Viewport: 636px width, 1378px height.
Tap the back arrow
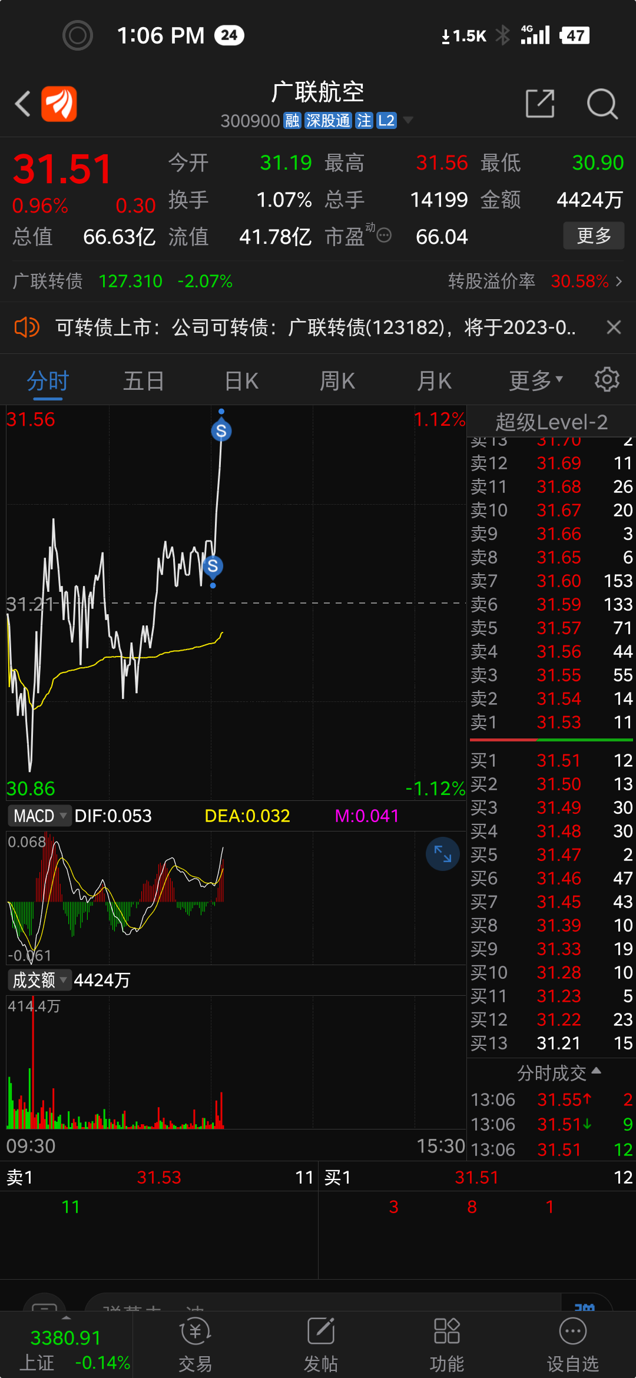[x=22, y=104]
